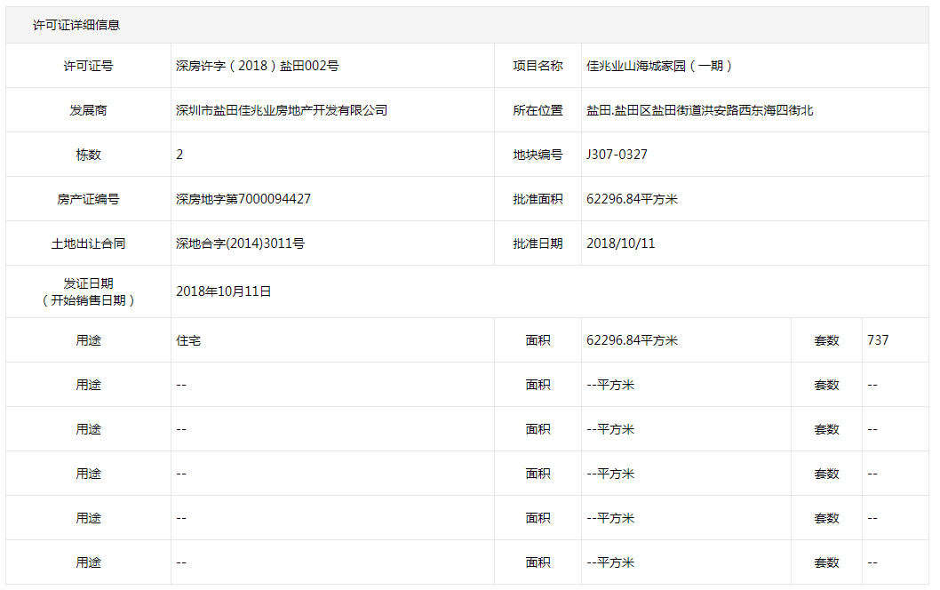Click parcel number J307-0327
940x590 pixels.
coord(617,155)
